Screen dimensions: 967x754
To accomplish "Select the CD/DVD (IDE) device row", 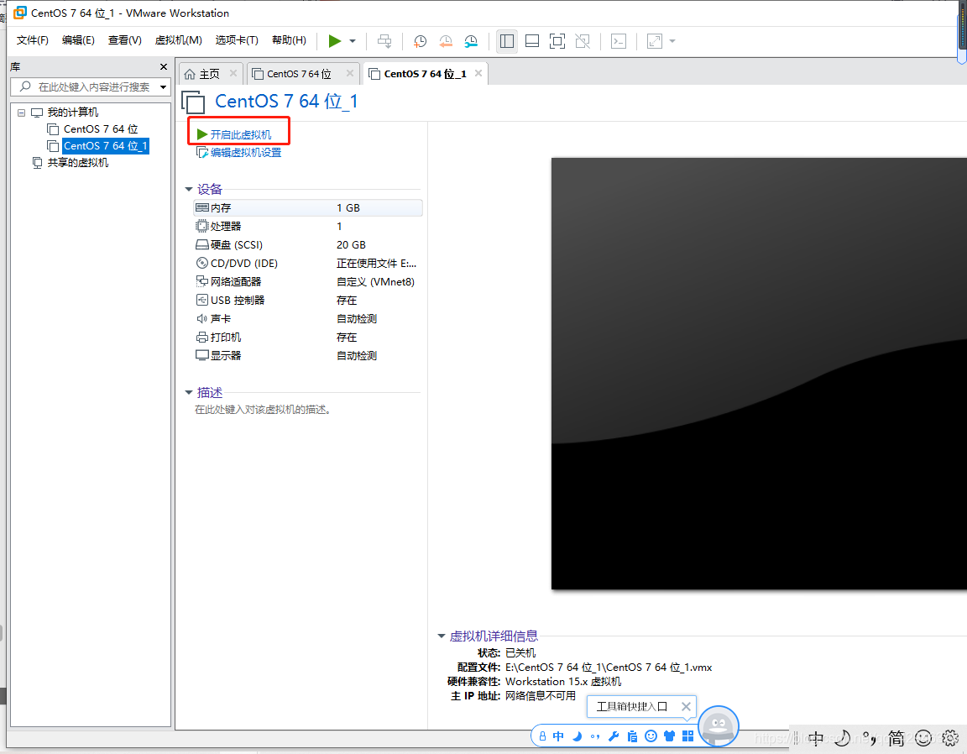I will (308, 264).
